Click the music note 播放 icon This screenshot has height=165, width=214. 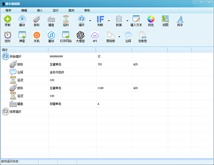tap(51, 35)
